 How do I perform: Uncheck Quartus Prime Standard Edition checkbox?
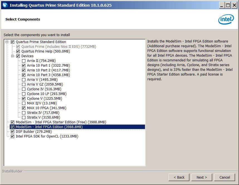(13, 42)
